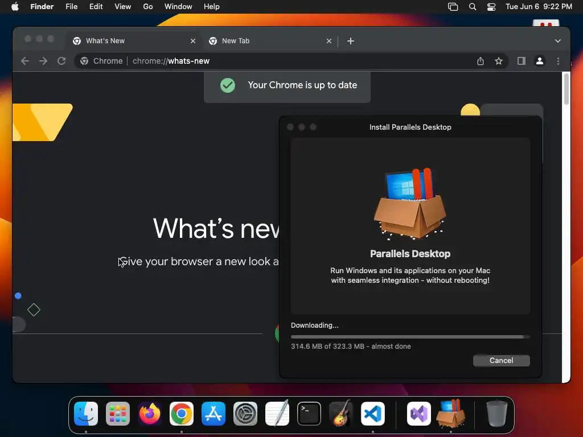
Task: Open Launchpad from the Dock
Action: click(x=118, y=414)
